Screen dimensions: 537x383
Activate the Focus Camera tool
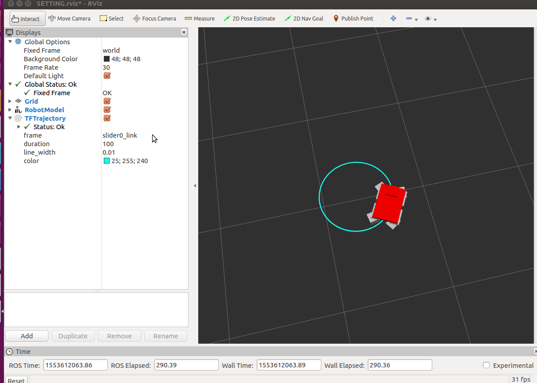click(x=154, y=19)
